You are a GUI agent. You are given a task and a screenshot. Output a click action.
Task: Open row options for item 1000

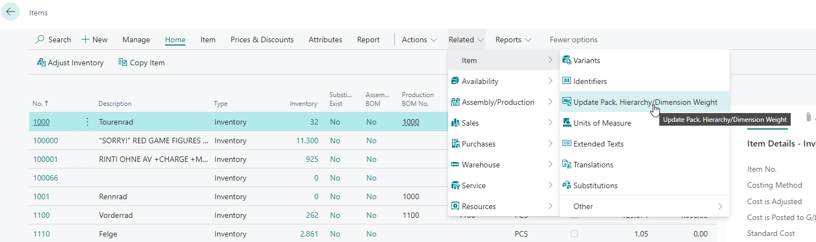[x=87, y=122]
